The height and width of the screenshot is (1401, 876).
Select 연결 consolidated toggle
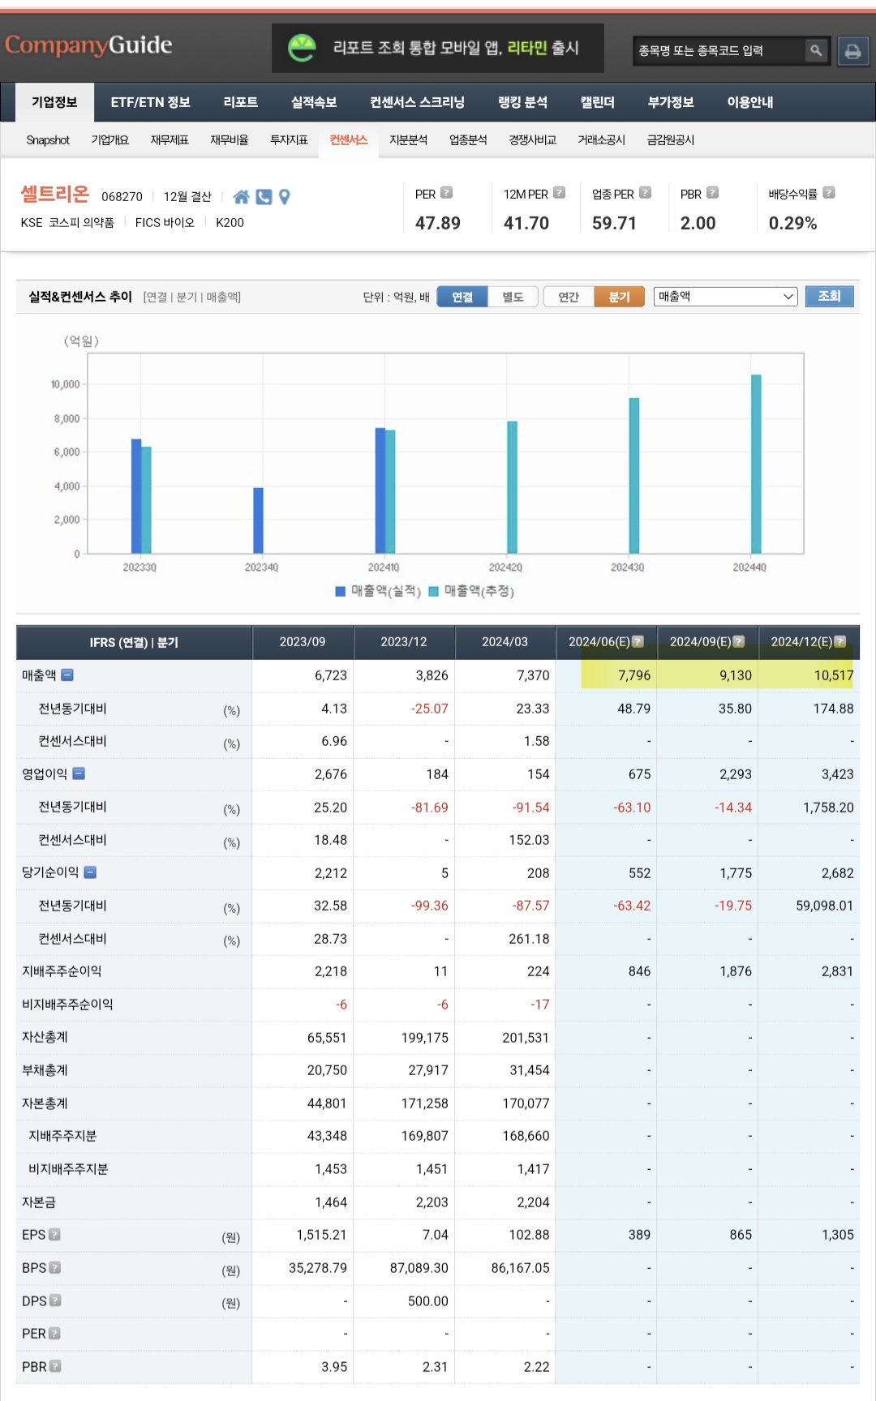click(462, 297)
